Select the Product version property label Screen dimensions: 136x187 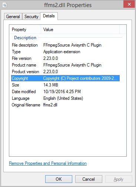pos(25,72)
